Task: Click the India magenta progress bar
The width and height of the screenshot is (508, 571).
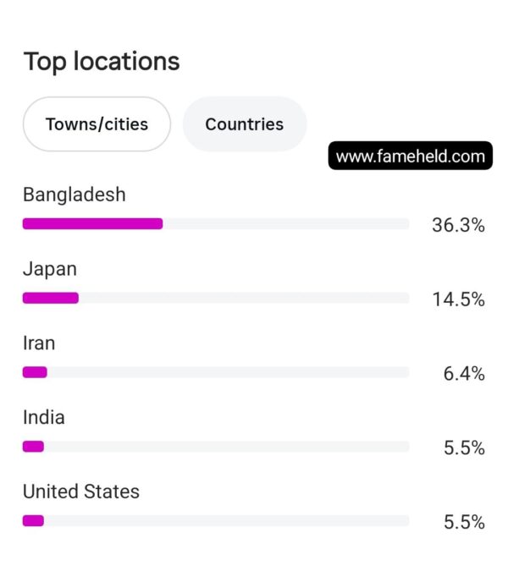Action: click(x=33, y=447)
